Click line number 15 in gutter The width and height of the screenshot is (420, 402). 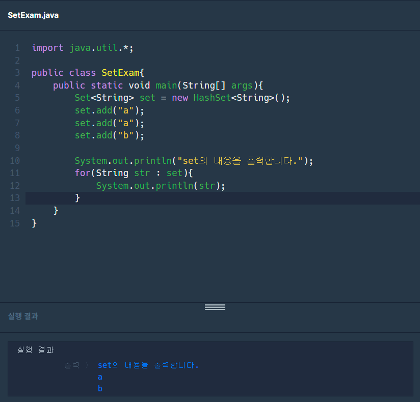pyautogui.click(x=15, y=223)
